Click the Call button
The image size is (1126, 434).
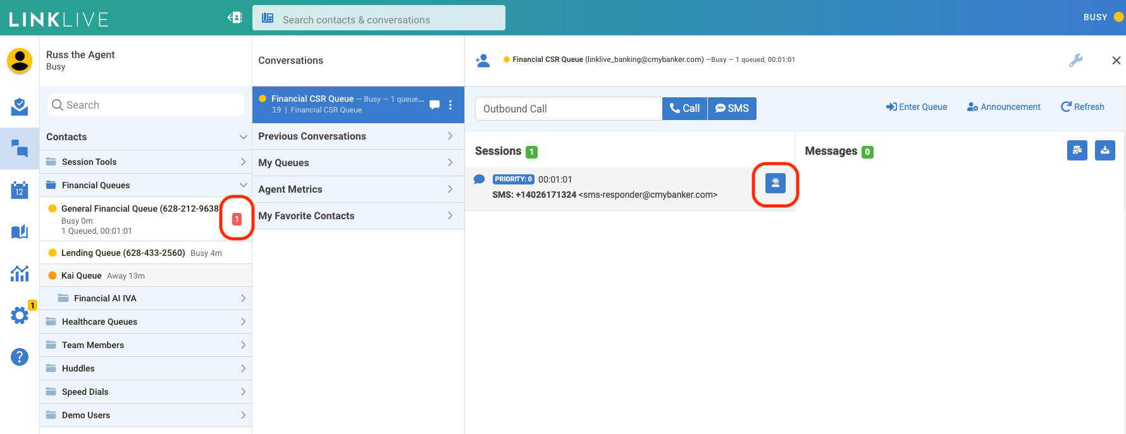point(684,109)
